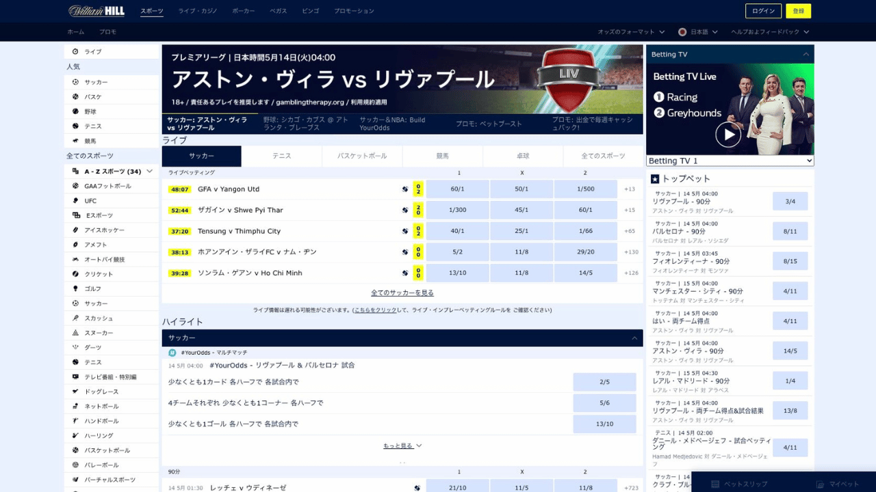This screenshot has height=492, width=876.
Task: Open the ベガス top menu item
Action: 279,11
